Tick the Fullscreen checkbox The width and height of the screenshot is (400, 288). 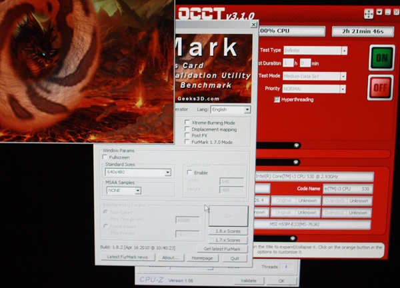(105, 157)
